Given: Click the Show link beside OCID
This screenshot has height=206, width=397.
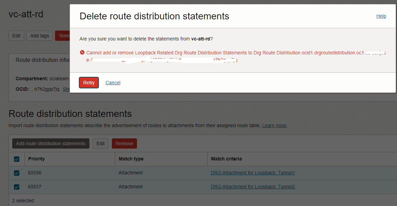Looking at the screenshot, I should coord(67,89).
